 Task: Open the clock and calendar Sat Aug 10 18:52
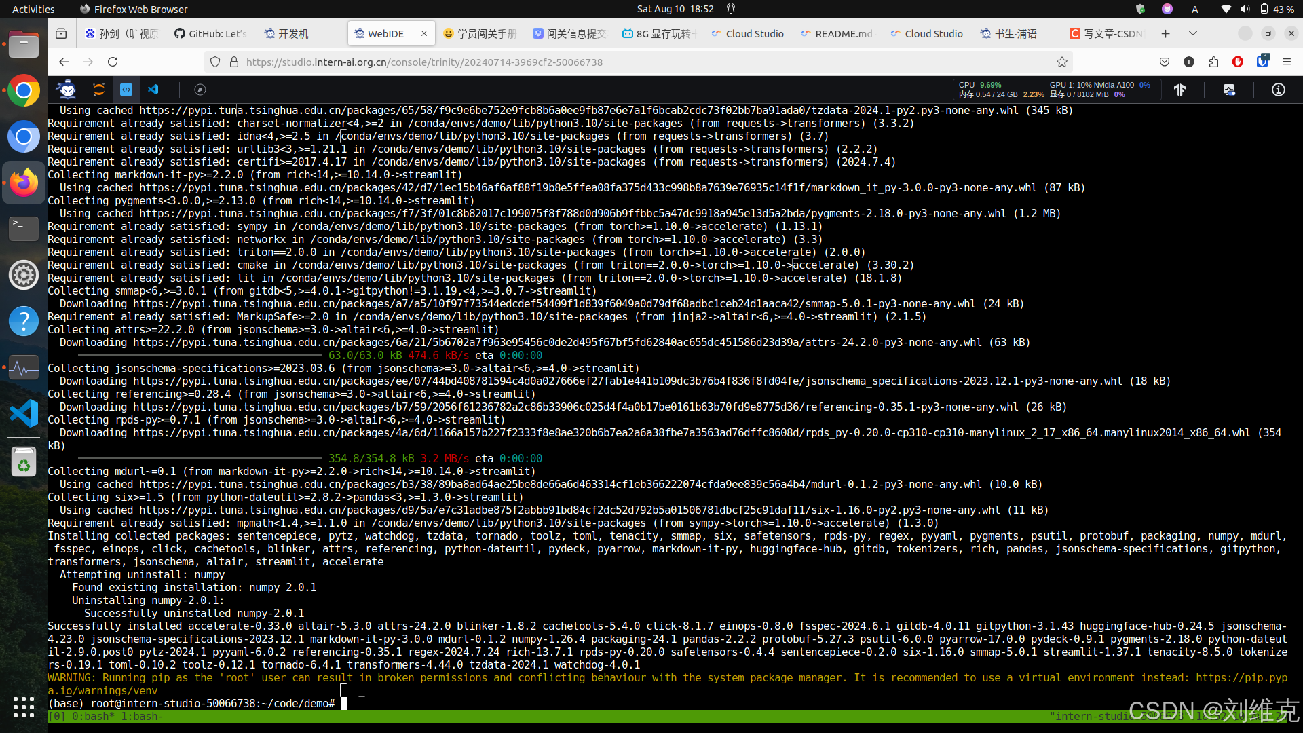(x=675, y=9)
